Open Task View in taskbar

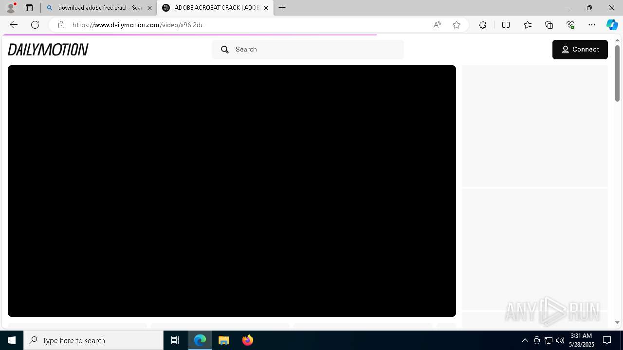point(175,340)
